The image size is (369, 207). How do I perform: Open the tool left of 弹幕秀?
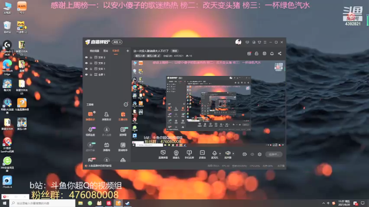[90, 147]
